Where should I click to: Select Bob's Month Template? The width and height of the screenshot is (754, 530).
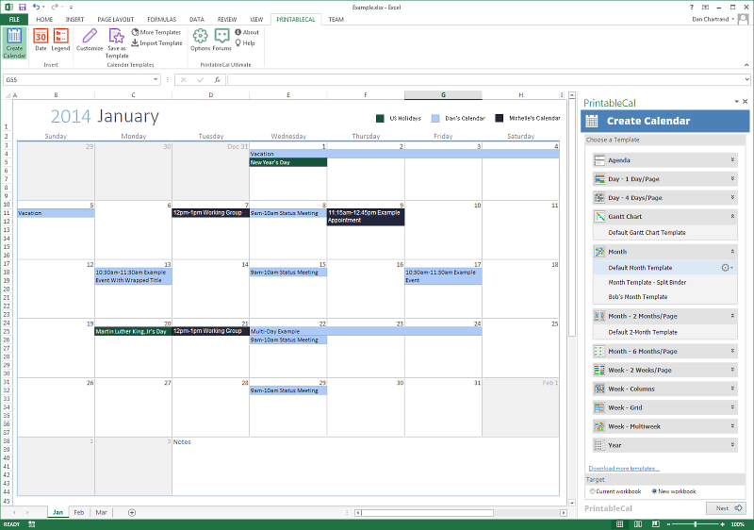tap(638, 297)
